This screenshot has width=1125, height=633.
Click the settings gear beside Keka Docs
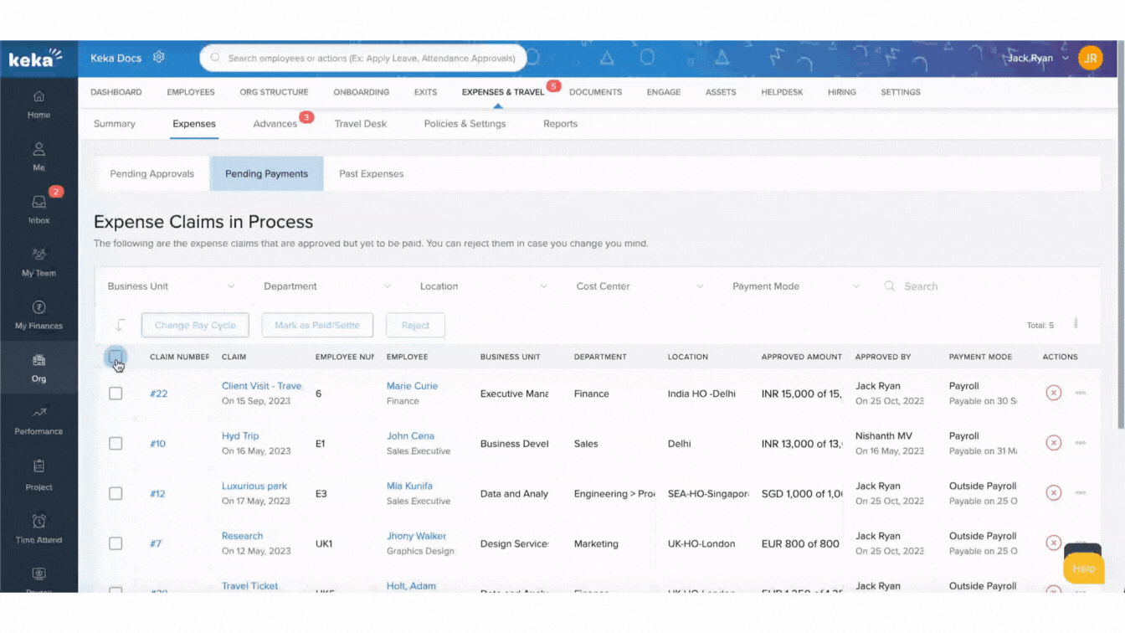[x=159, y=58]
